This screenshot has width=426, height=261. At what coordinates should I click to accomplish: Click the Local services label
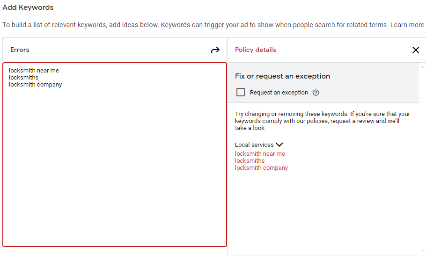point(254,145)
